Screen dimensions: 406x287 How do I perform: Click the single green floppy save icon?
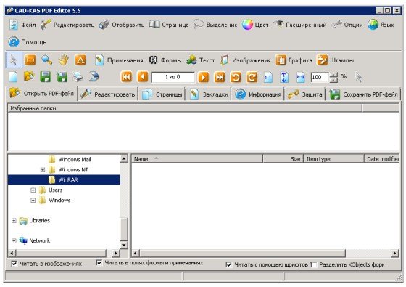tap(45, 77)
